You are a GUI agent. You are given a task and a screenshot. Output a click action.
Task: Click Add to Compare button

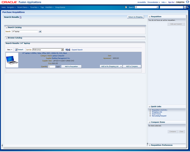click(x=132, y=66)
